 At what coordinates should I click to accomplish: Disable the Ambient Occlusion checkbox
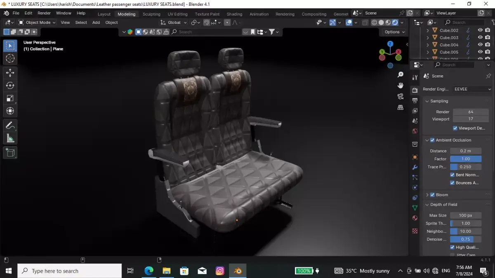click(x=432, y=140)
